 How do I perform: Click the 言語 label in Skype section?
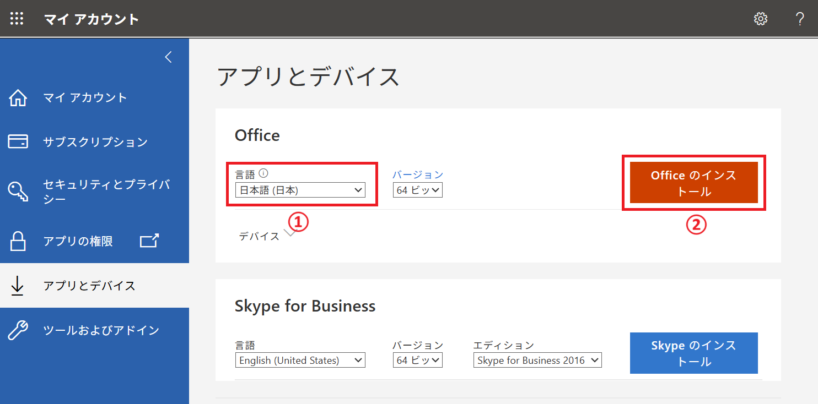coord(245,345)
